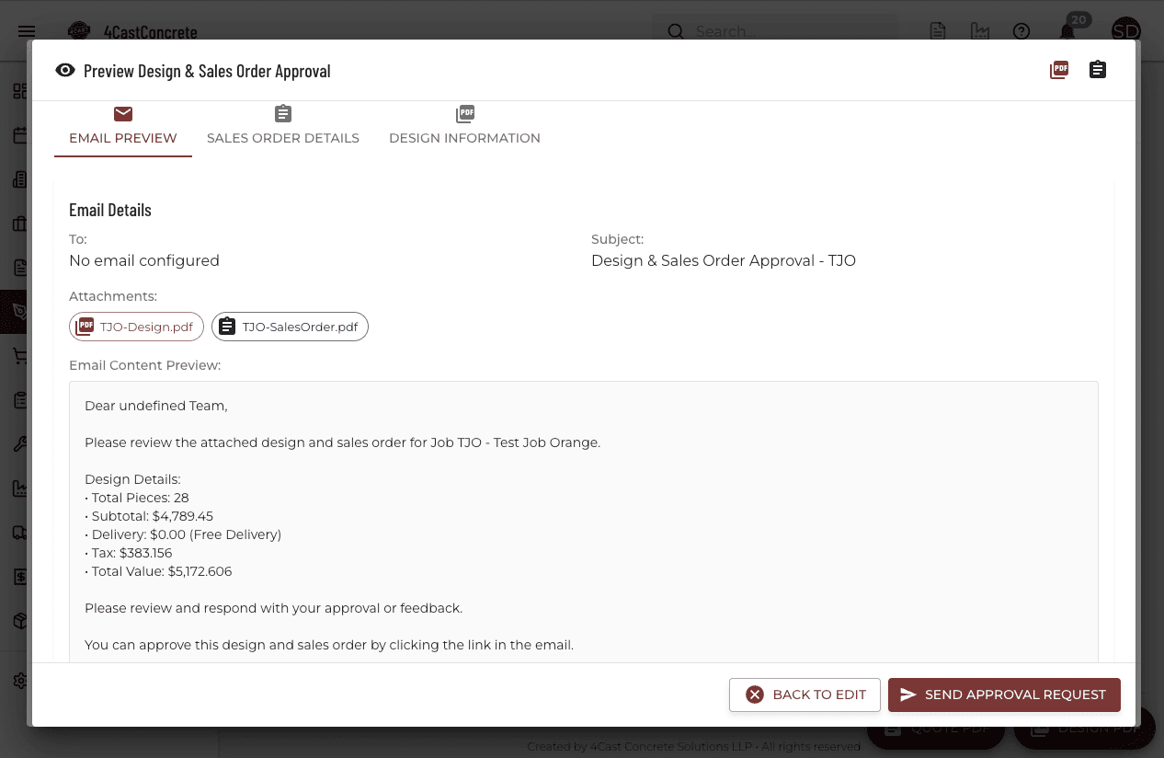Open the TJO-SalesOrder.pdf attachment
The height and width of the screenshot is (758, 1164).
pyautogui.click(x=290, y=326)
